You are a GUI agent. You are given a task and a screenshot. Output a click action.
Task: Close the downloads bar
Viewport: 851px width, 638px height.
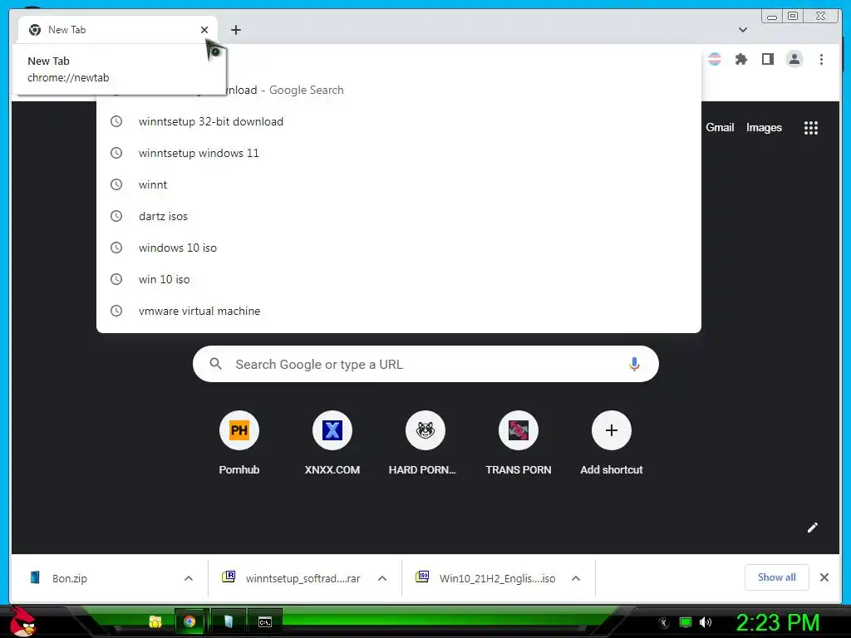pos(824,577)
